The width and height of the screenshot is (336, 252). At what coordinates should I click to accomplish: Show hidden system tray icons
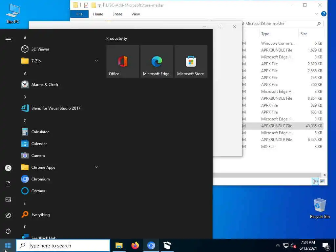point(278,245)
